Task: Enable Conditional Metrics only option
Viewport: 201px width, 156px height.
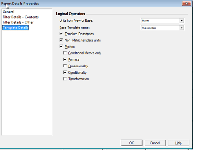Action: click(65, 53)
